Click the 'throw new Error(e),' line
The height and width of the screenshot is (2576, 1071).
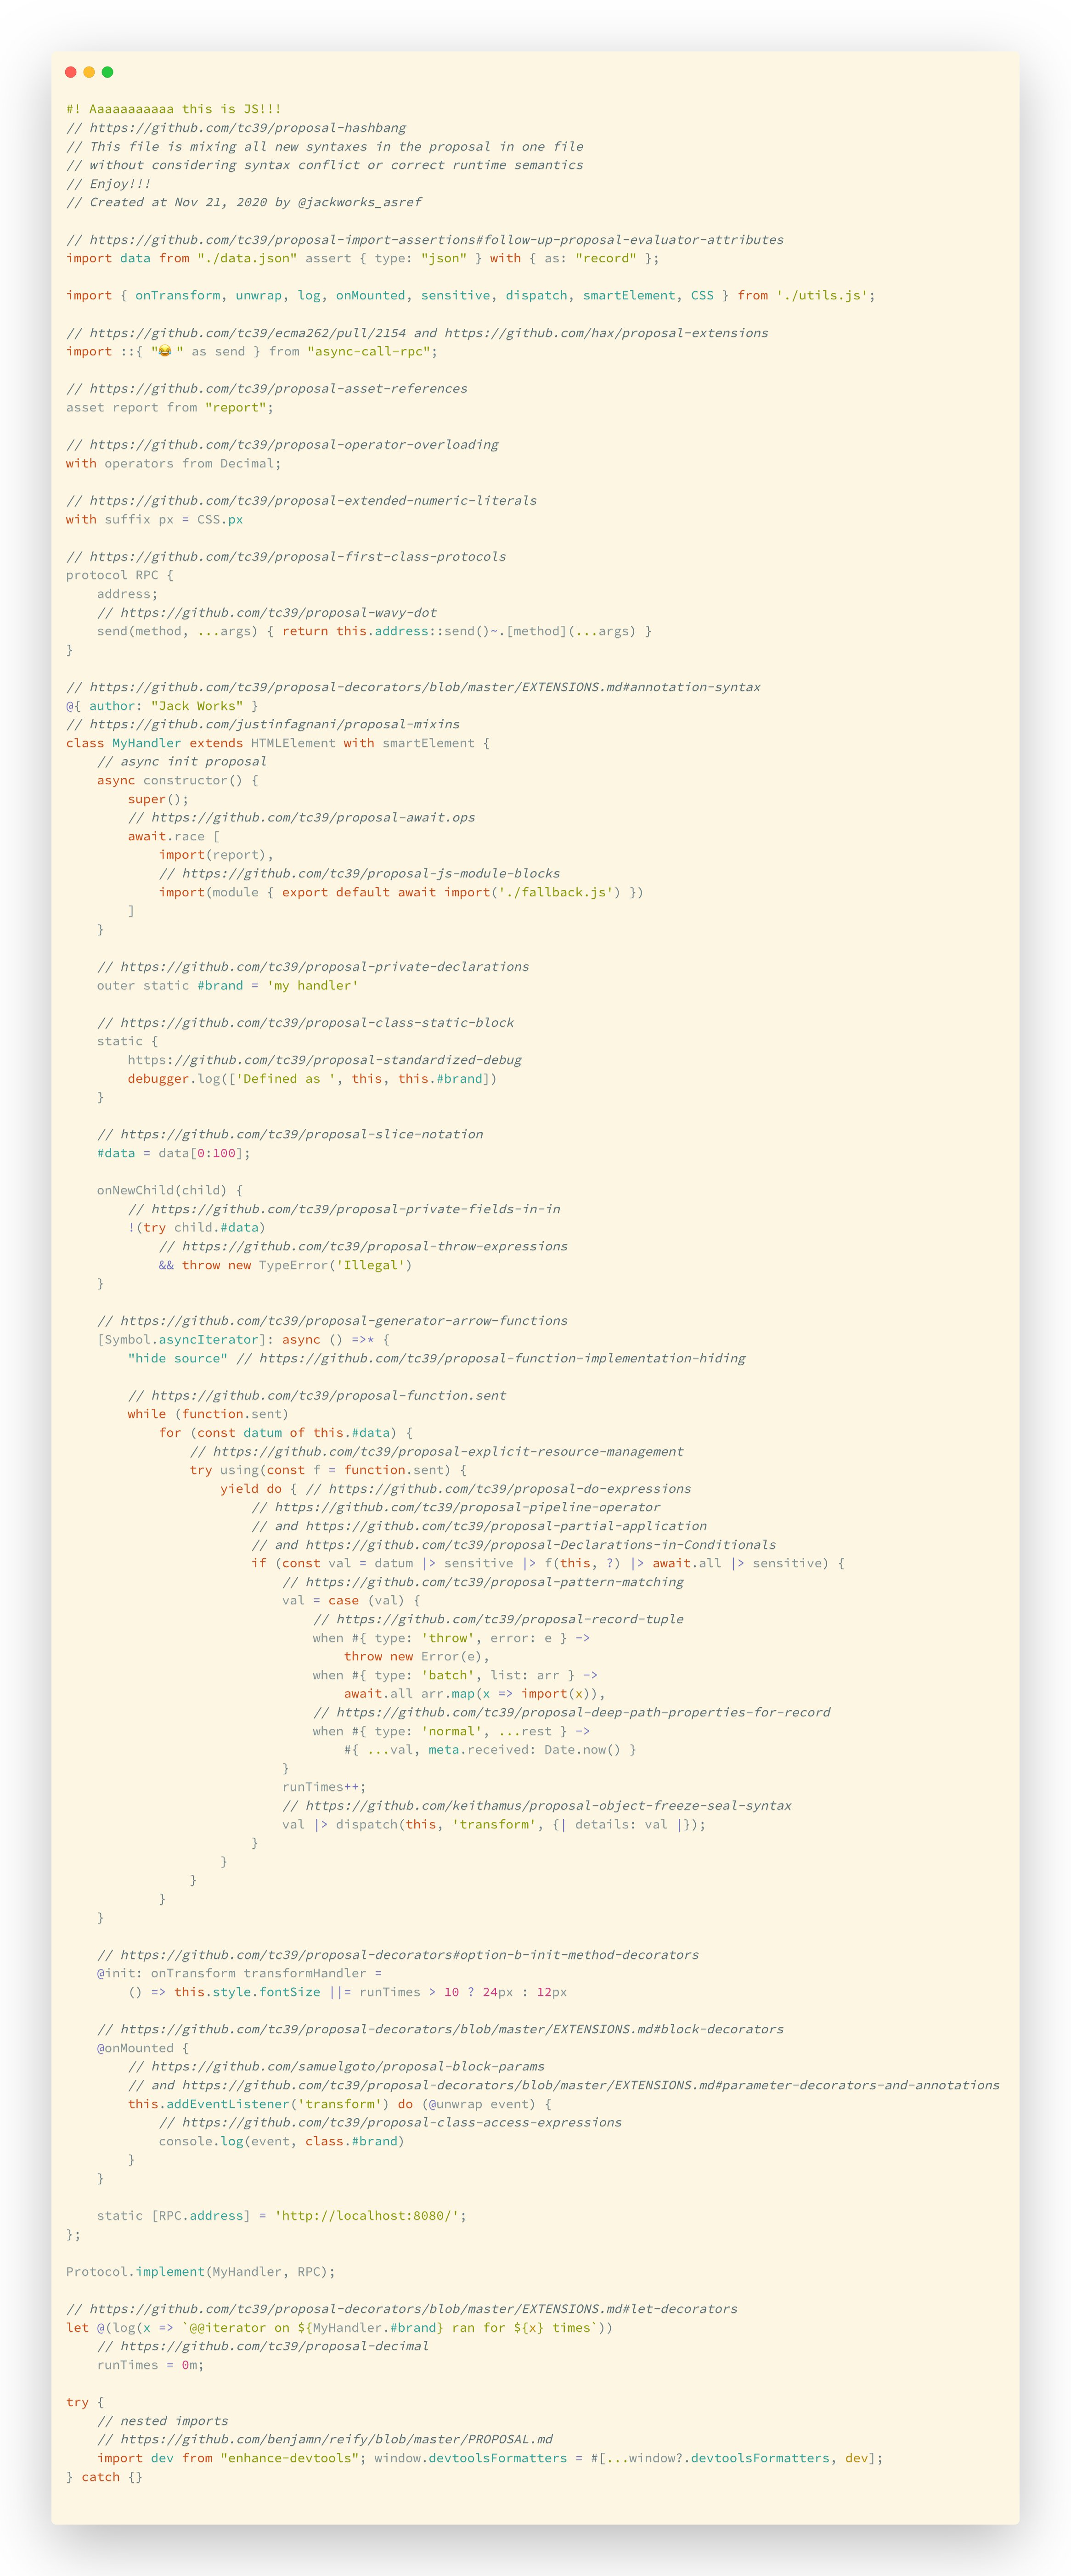pyautogui.click(x=417, y=1657)
